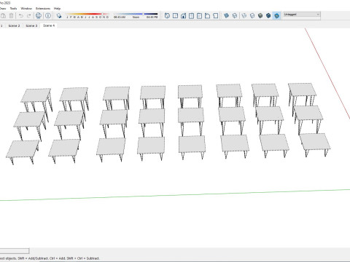
Task: Click the Paste clipboard icon
Action: point(3,16)
